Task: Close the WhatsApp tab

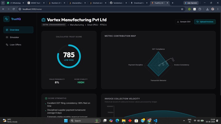Action: (x=23, y=3)
